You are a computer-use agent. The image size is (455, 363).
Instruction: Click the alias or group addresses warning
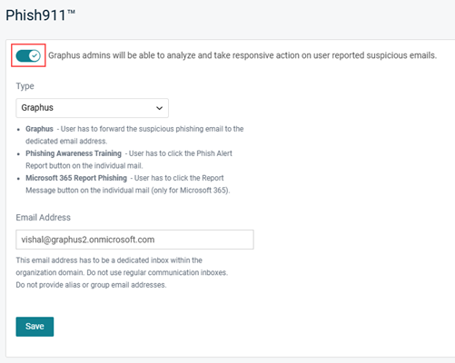[91, 285]
